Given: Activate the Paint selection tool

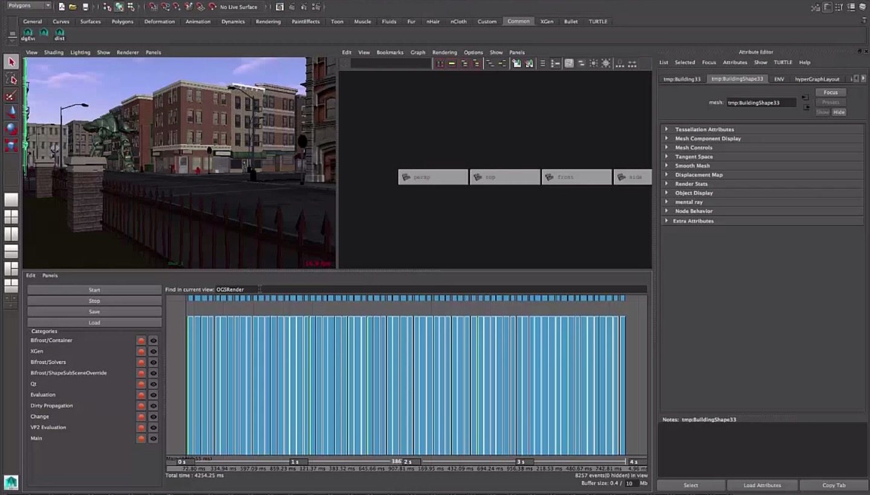Looking at the screenshot, I should coord(11,95).
